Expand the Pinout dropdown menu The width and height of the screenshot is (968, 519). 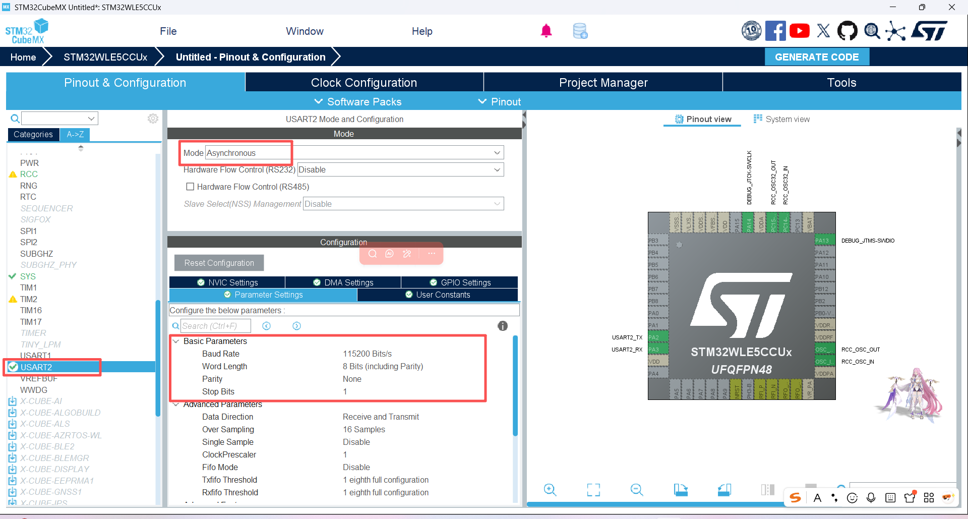point(500,101)
